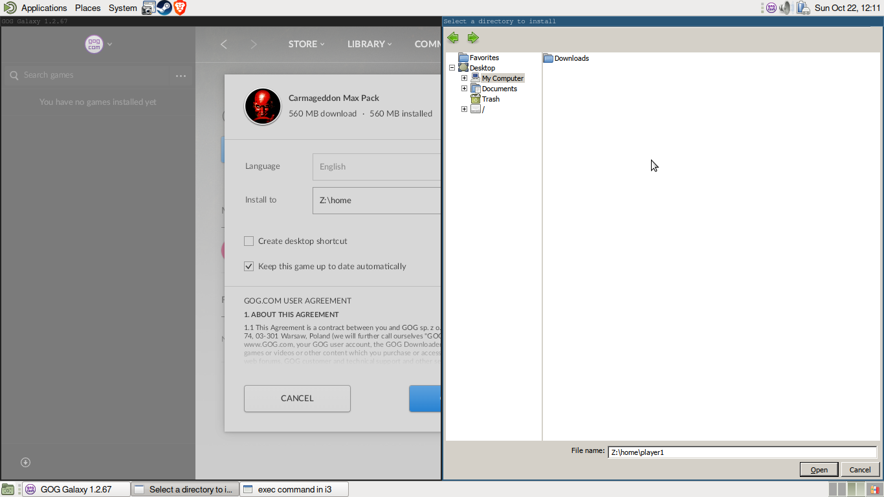This screenshot has height=497, width=884.
Task: Go forward with green right arrow
Action: [x=473, y=38]
